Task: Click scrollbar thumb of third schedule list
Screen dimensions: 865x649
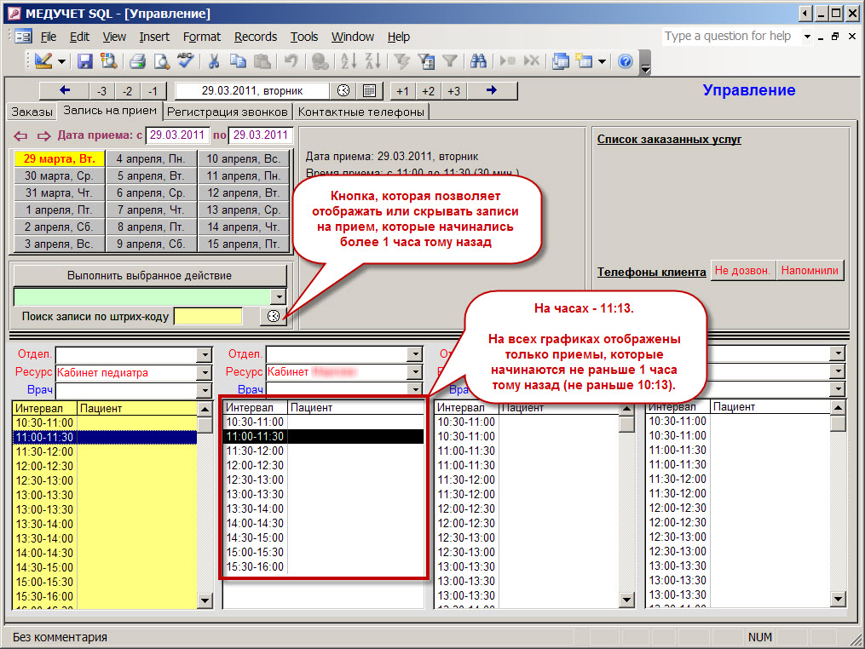Action: click(x=626, y=425)
